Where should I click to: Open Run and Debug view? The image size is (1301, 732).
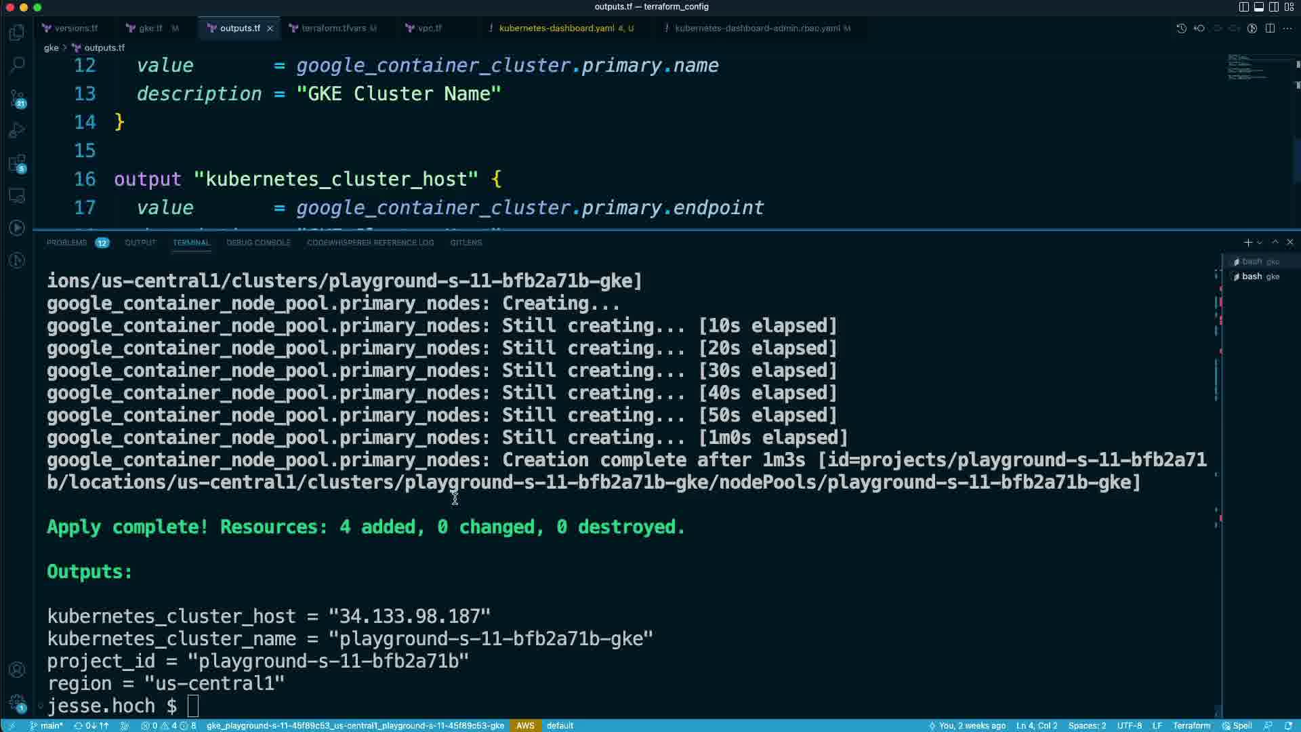click(17, 130)
